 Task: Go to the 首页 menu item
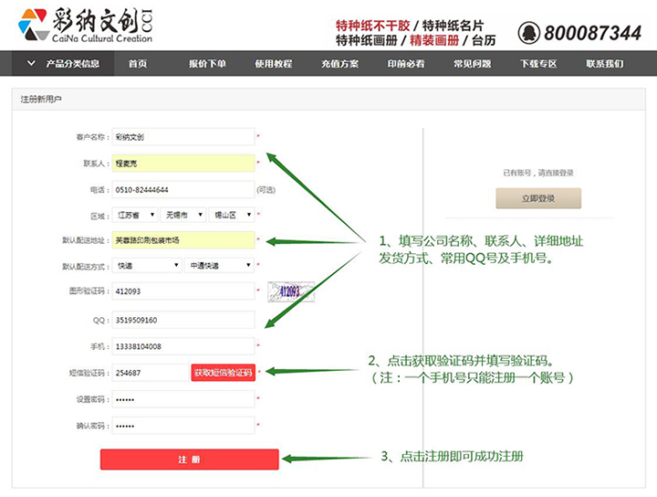(137, 64)
